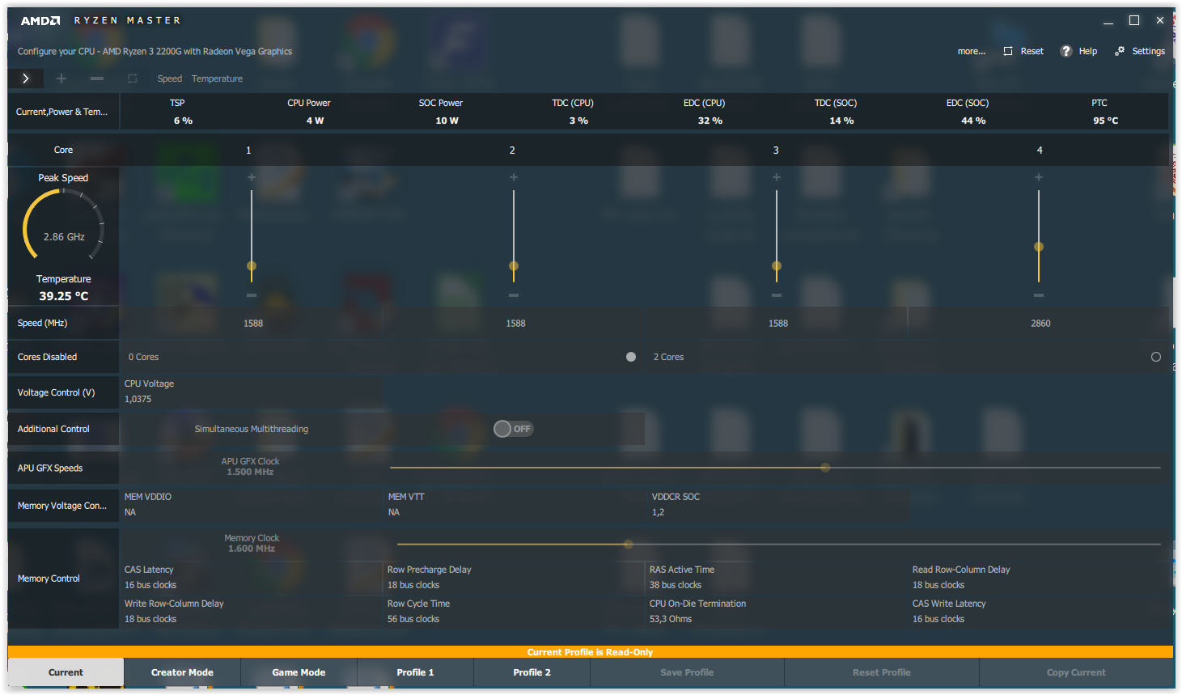The width and height of the screenshot is (1182, 695).
Task: Decrease Core 3 speed with minus icon
Action: pyautogui.click(x=777, y=295)
